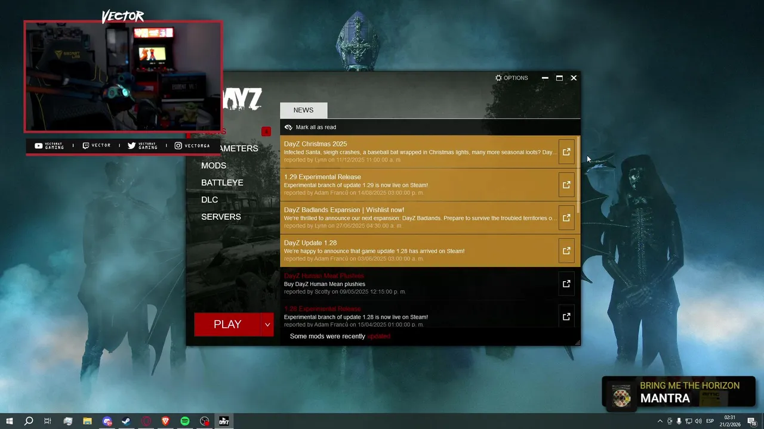
Task: Open Opera browser from the taskbar
Action: point(146,421)
